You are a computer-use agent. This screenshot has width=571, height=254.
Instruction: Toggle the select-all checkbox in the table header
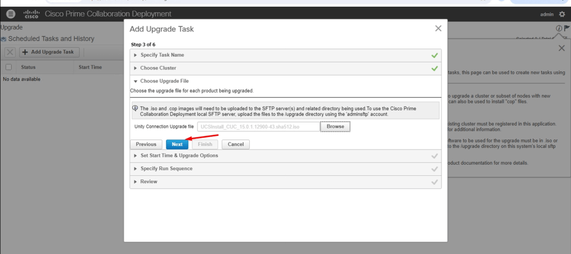(8, 67)
